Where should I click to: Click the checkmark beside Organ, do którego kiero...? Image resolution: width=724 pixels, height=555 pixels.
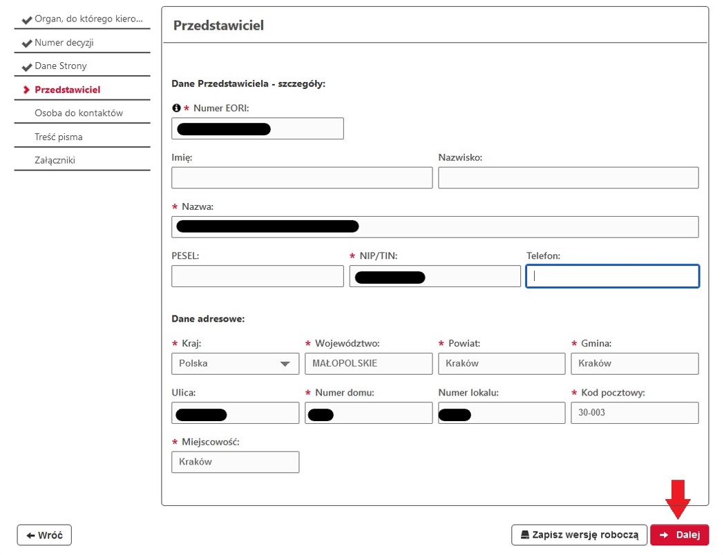click(26, 19)
